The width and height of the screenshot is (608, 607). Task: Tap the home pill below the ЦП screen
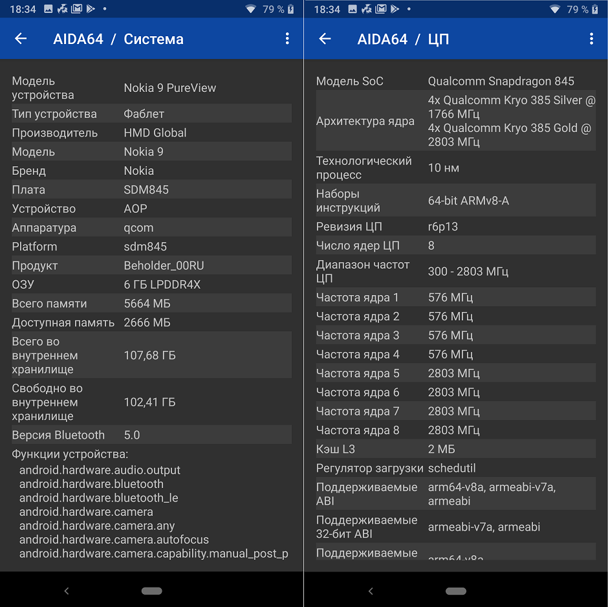456,591
